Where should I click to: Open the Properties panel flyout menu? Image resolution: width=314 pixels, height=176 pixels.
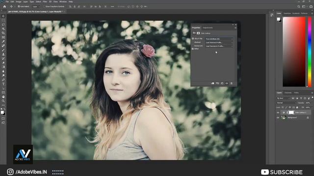coord(235,28)
